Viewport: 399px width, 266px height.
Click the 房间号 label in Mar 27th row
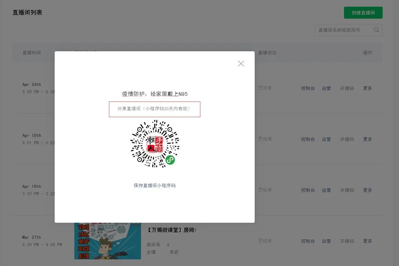click(x=153, y=245)
